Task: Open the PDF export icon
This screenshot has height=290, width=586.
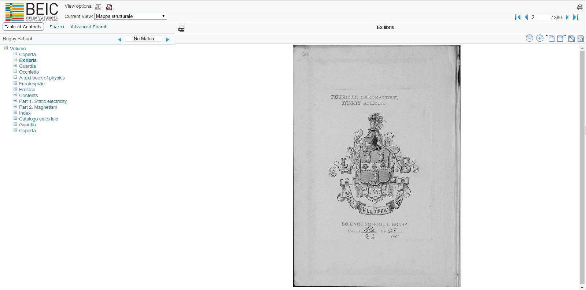Action: [x=109, y=7]
